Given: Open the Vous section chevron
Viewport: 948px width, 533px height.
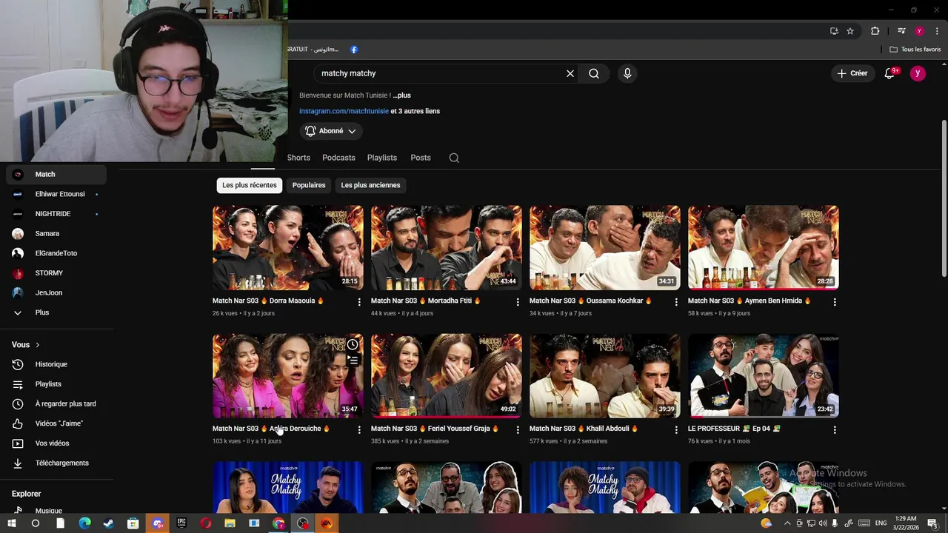Looking at the screenshot, I should 38,345.
